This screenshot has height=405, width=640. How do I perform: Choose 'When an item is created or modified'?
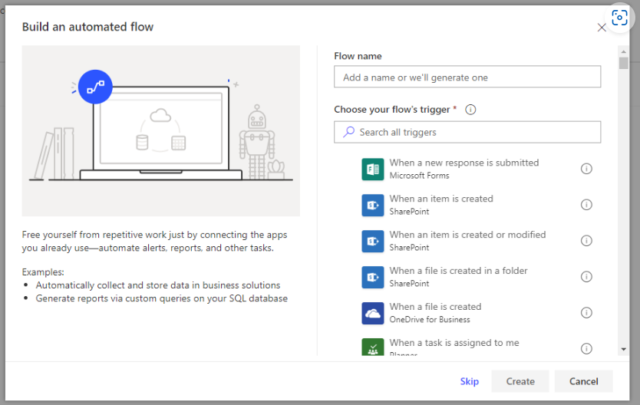[x=467, y=235]
